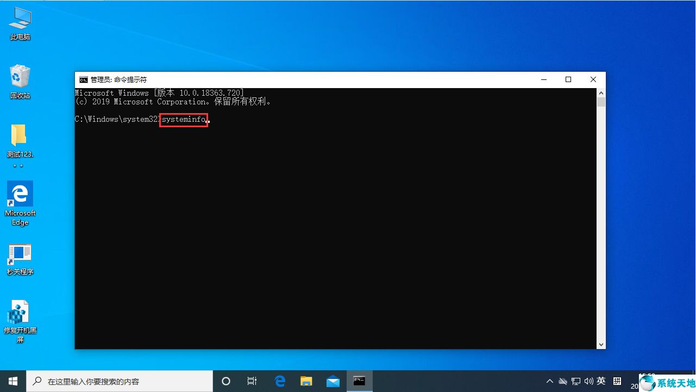Open the Mail app from taskbar

tap(333, 381)
